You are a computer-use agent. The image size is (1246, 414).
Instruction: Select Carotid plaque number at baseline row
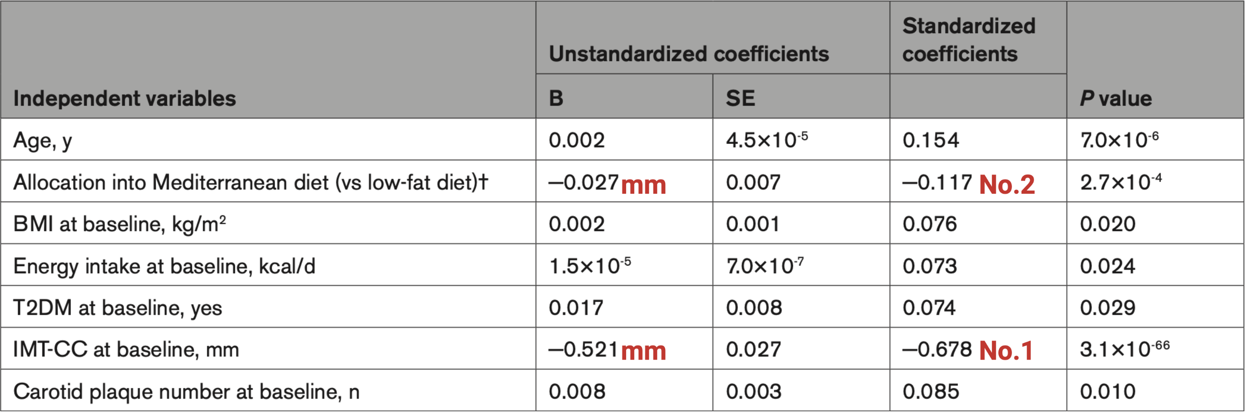pos(623,392)
